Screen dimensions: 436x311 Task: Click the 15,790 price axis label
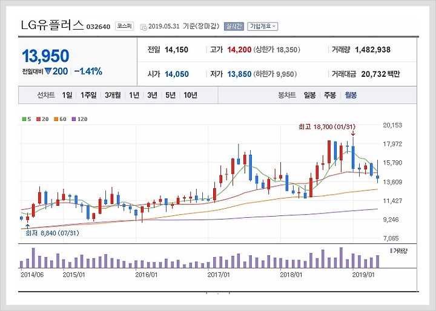click(392, 163)
